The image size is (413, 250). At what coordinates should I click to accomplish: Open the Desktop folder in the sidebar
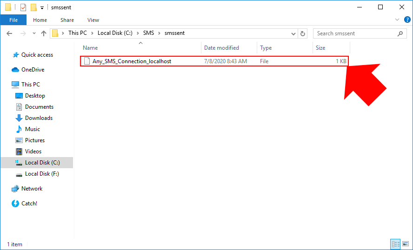coord(35,96)
